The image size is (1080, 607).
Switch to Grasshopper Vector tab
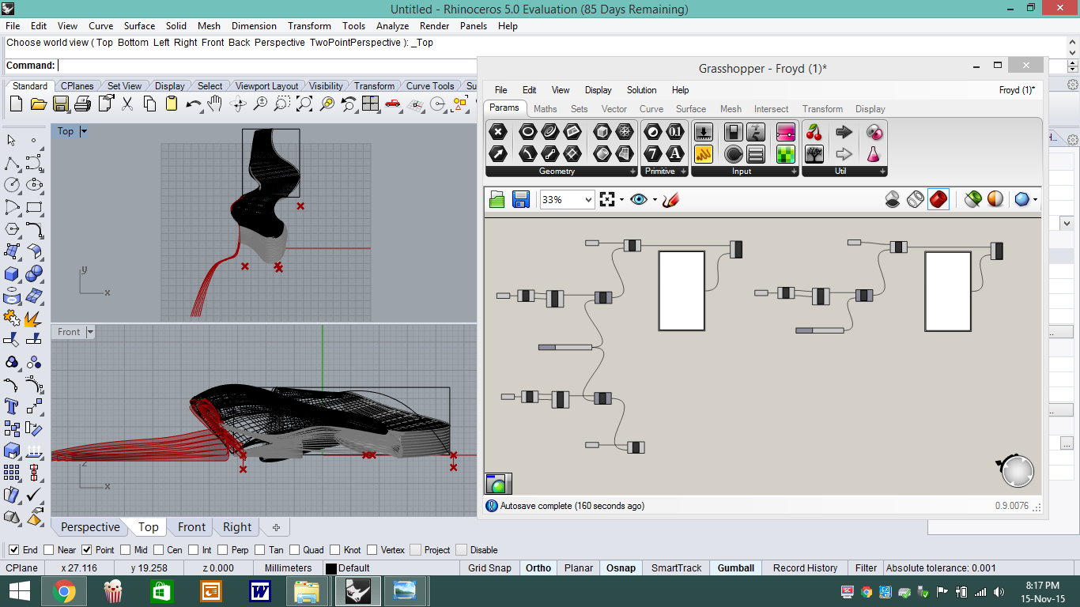pyautogui.click(x=614, y=109)
